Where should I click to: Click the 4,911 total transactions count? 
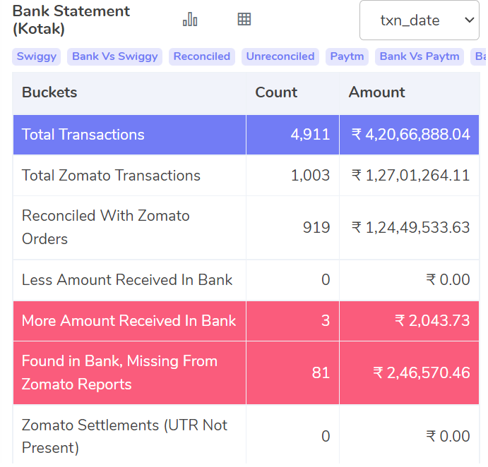click(310, 135)
